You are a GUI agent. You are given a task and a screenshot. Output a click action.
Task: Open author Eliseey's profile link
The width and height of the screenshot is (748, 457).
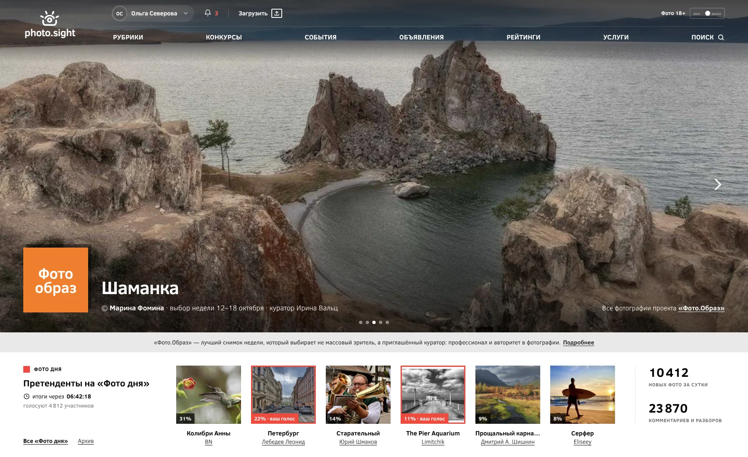coord(583,442)
